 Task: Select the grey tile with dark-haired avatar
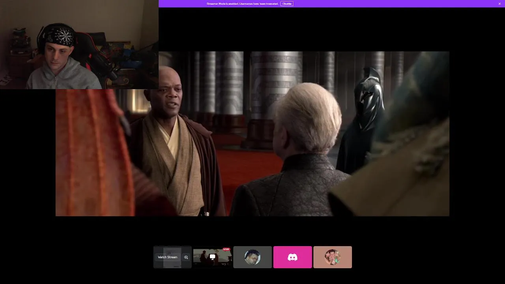pyautogui.click(x=252, y=257)
